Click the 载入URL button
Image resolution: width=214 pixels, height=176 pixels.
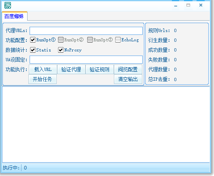pyautogui.click(x=43, y=69)
